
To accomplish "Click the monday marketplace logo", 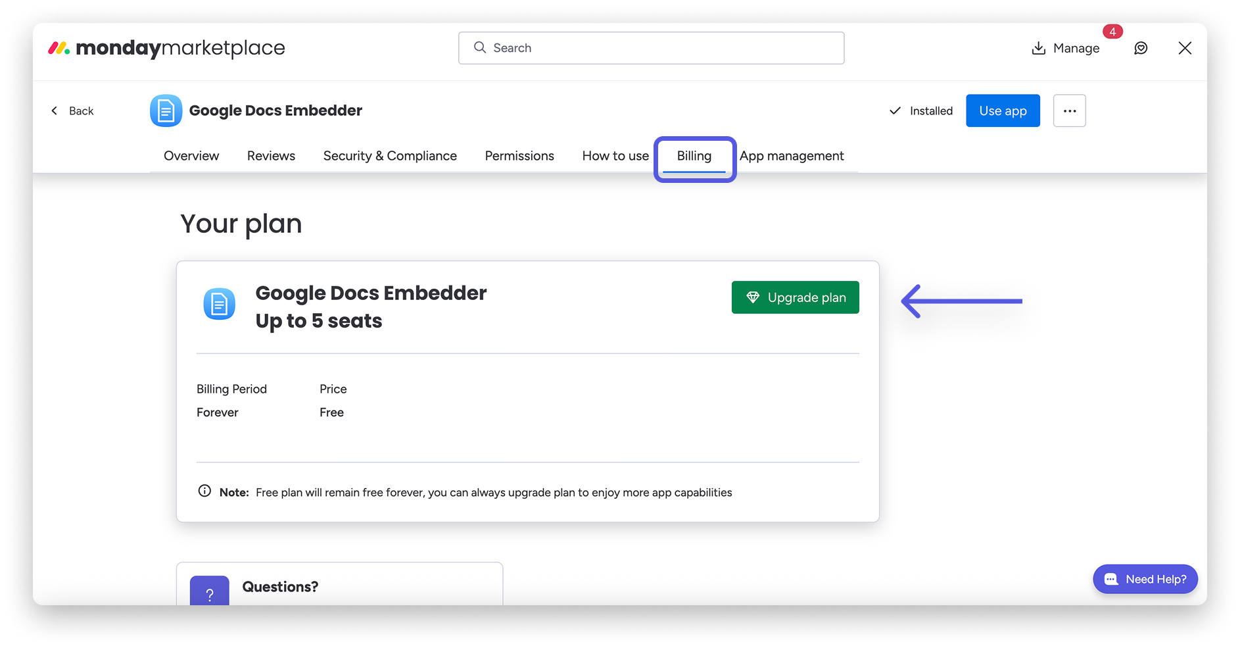I will (x=166, y=48).
